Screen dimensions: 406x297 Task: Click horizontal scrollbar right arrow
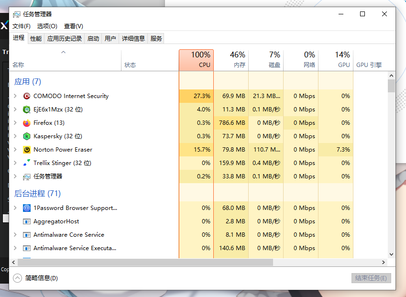click(x=384, y=262)
